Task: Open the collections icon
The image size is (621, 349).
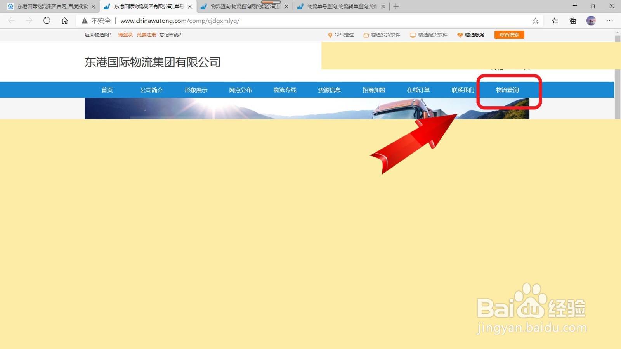Action: (573, 21)
